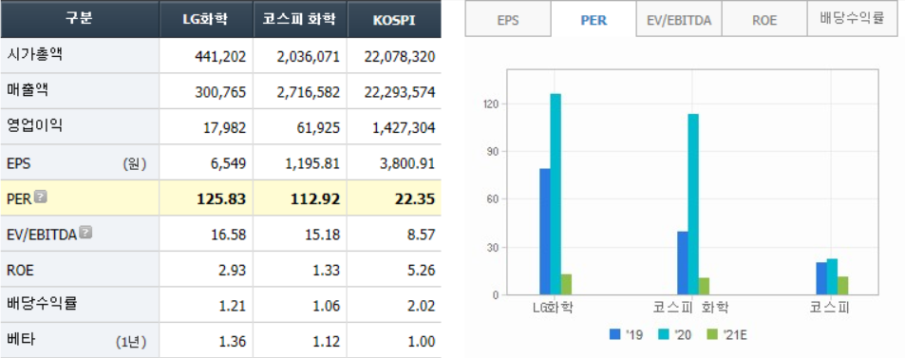Click the LG화학 column header
Viewport: 905px width, 358px height.
click(x=205, y=19)
